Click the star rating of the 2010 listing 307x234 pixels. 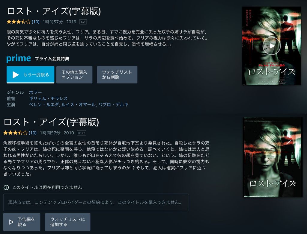16,133
